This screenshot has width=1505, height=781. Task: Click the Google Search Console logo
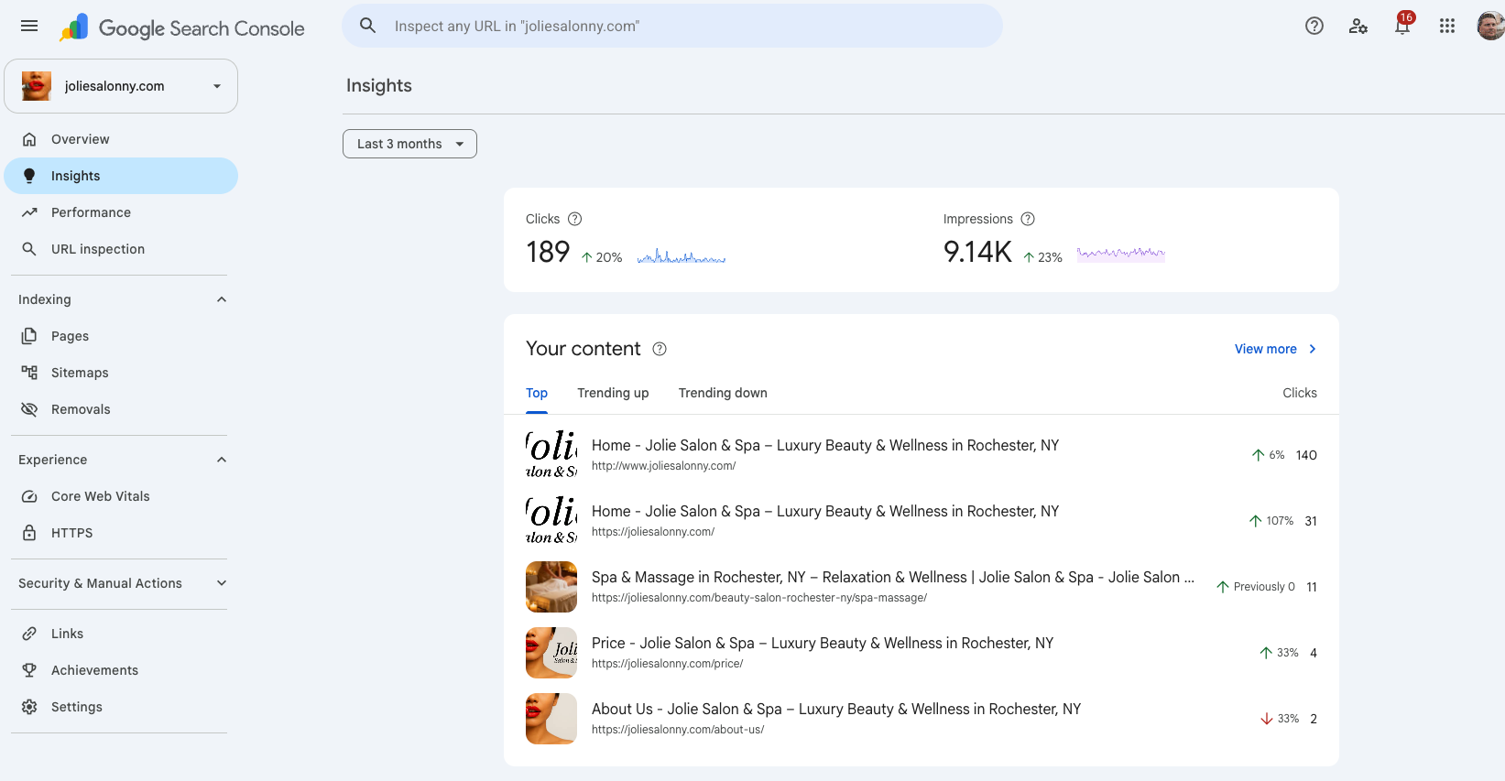[x=182, y=28]
